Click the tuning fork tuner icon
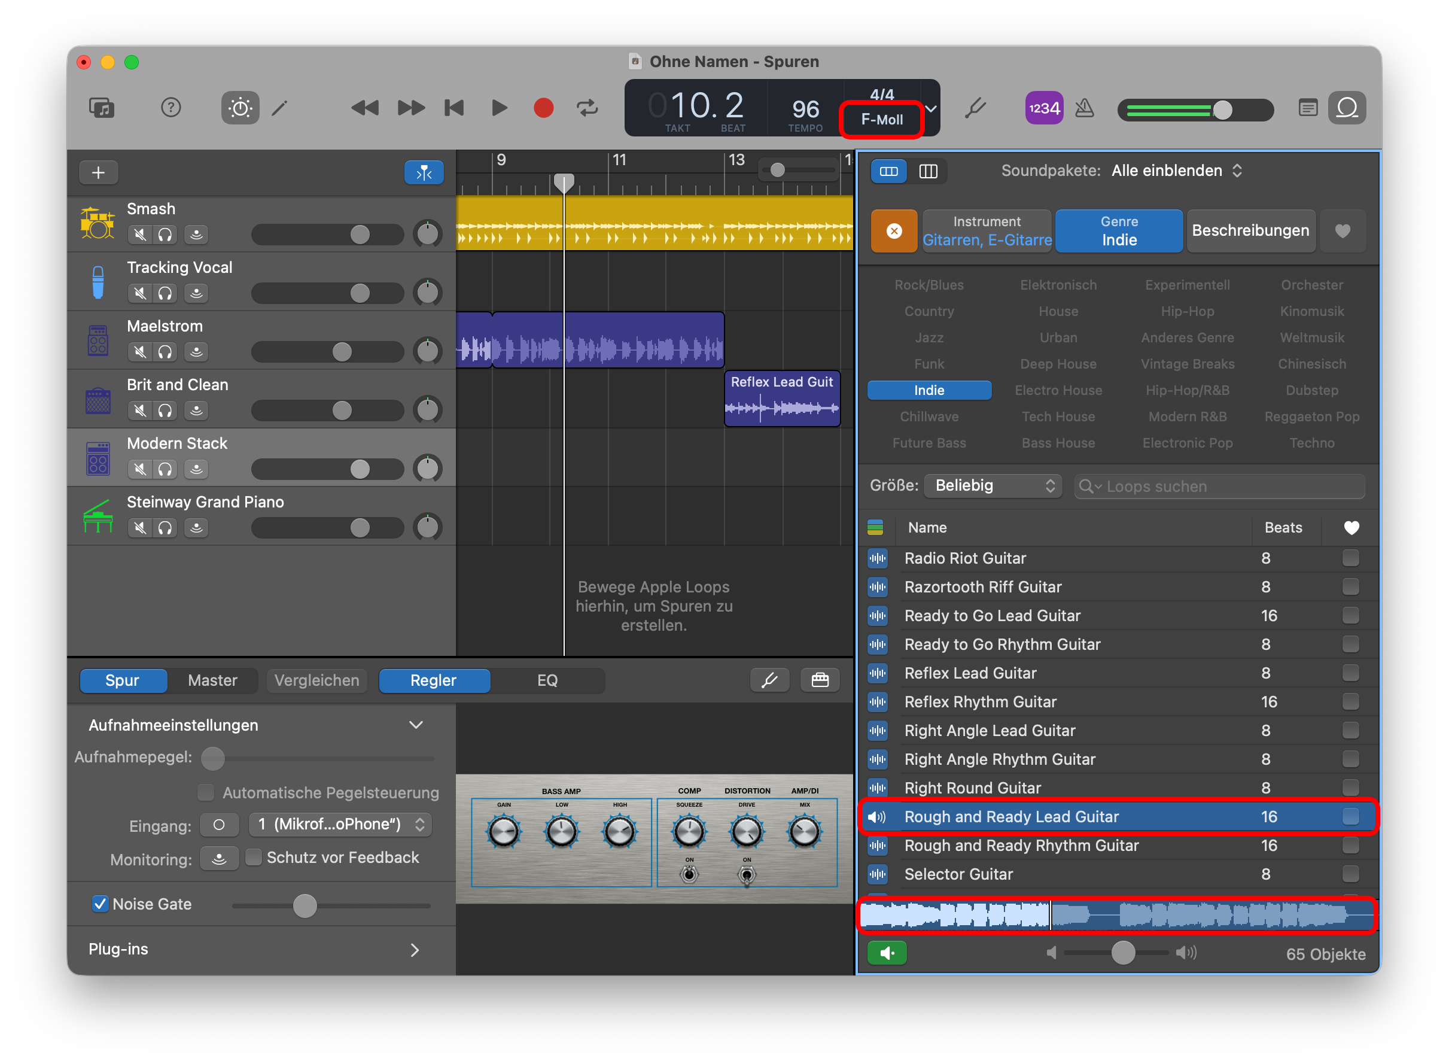Image resolution: width=1449 pixels, height=1064 pixels. (976, 108)
